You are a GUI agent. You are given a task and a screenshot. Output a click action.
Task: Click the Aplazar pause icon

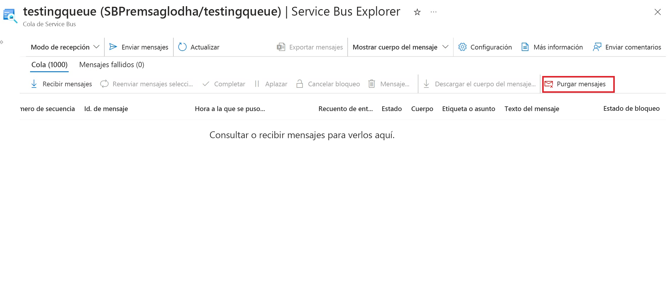pyautogui.click(x=257, y=84)
